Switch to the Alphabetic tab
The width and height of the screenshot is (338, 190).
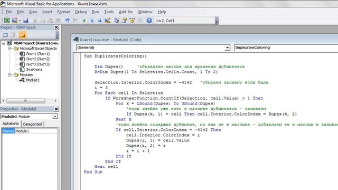click(11, 123)
